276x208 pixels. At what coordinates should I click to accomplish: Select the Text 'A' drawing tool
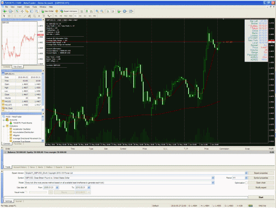point(39,16)
